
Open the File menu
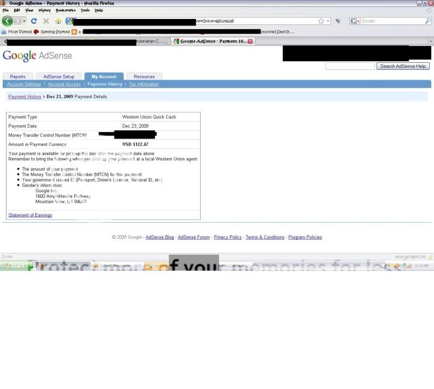click(5, 10)
